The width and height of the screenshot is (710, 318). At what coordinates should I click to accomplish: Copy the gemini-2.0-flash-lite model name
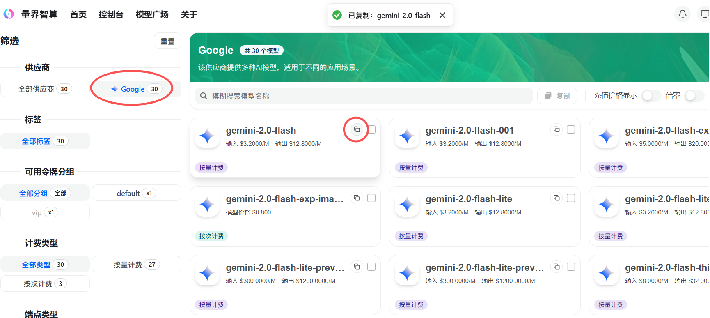[557, 198]
